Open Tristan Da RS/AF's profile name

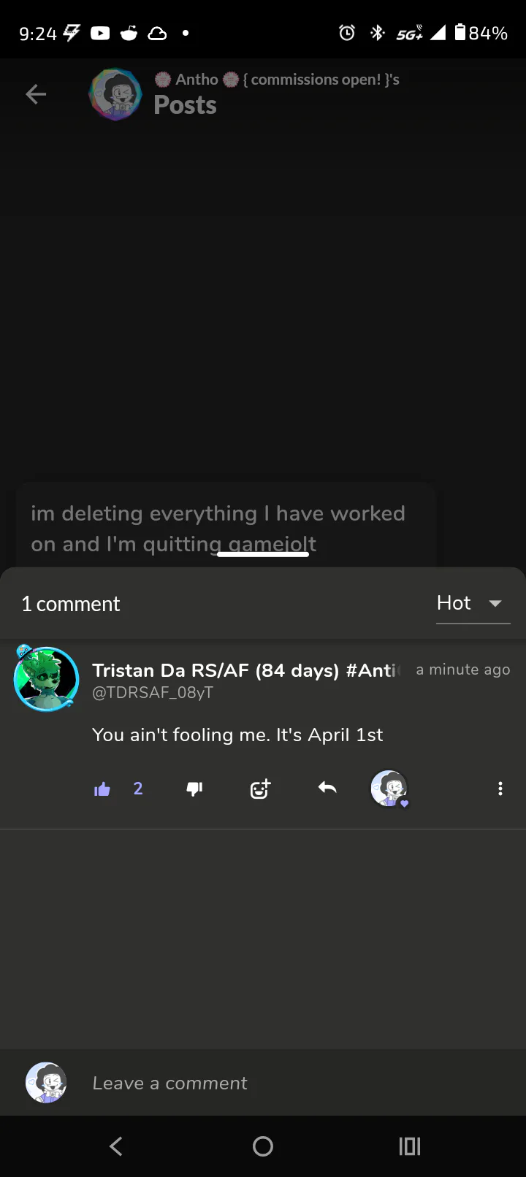click(245, 670)
